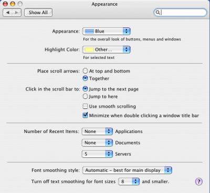Open recent Servers count dropdown

tap(97, 154)
